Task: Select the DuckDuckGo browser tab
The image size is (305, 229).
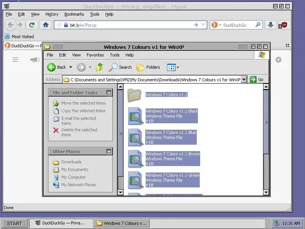Action: 23,46
